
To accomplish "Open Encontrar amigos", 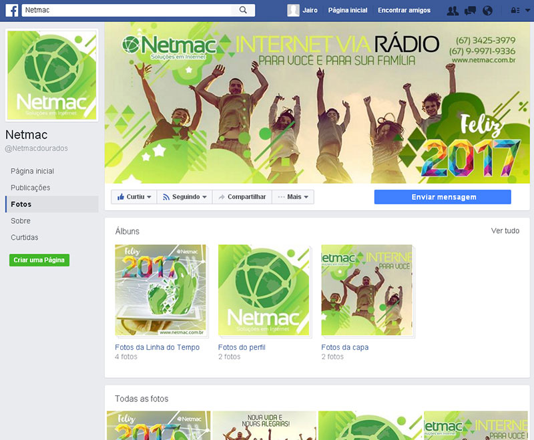I will point(404,10).
